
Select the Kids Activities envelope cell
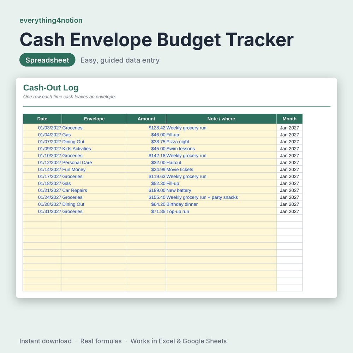coord(94,149)
